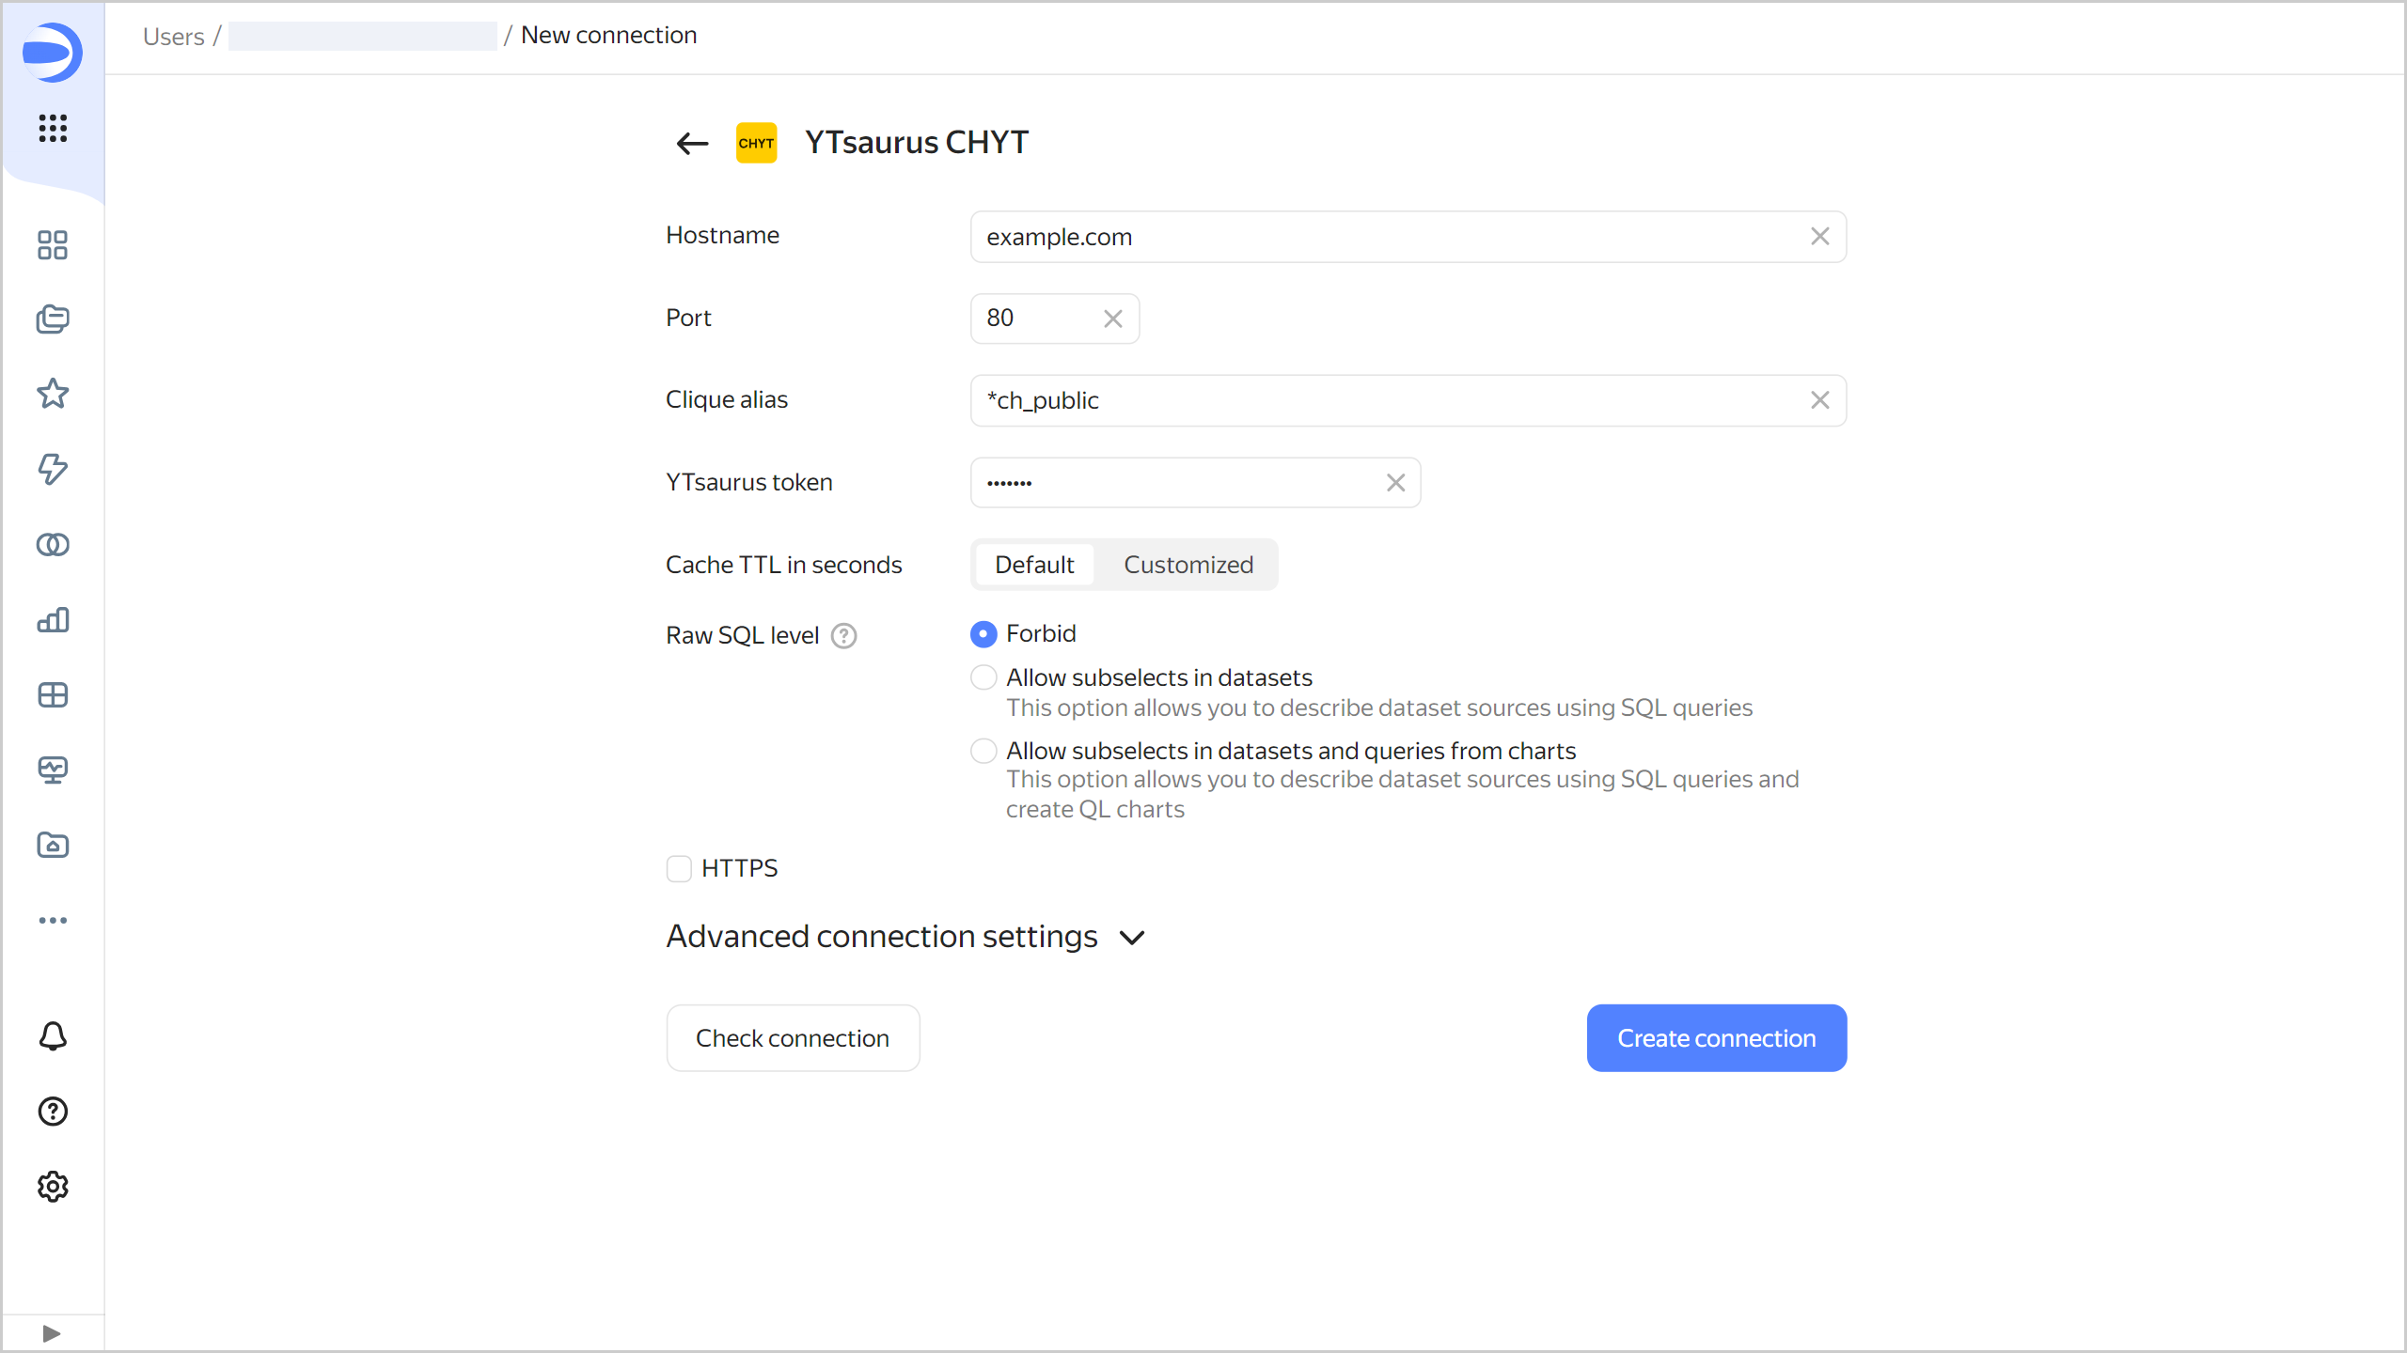Open Favorites star in sidebar

(x=53, y=394)
